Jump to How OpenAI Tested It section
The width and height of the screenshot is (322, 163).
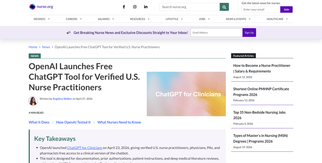73,122
